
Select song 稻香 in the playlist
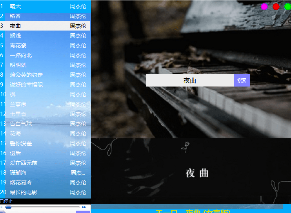[x=16, y=16]
